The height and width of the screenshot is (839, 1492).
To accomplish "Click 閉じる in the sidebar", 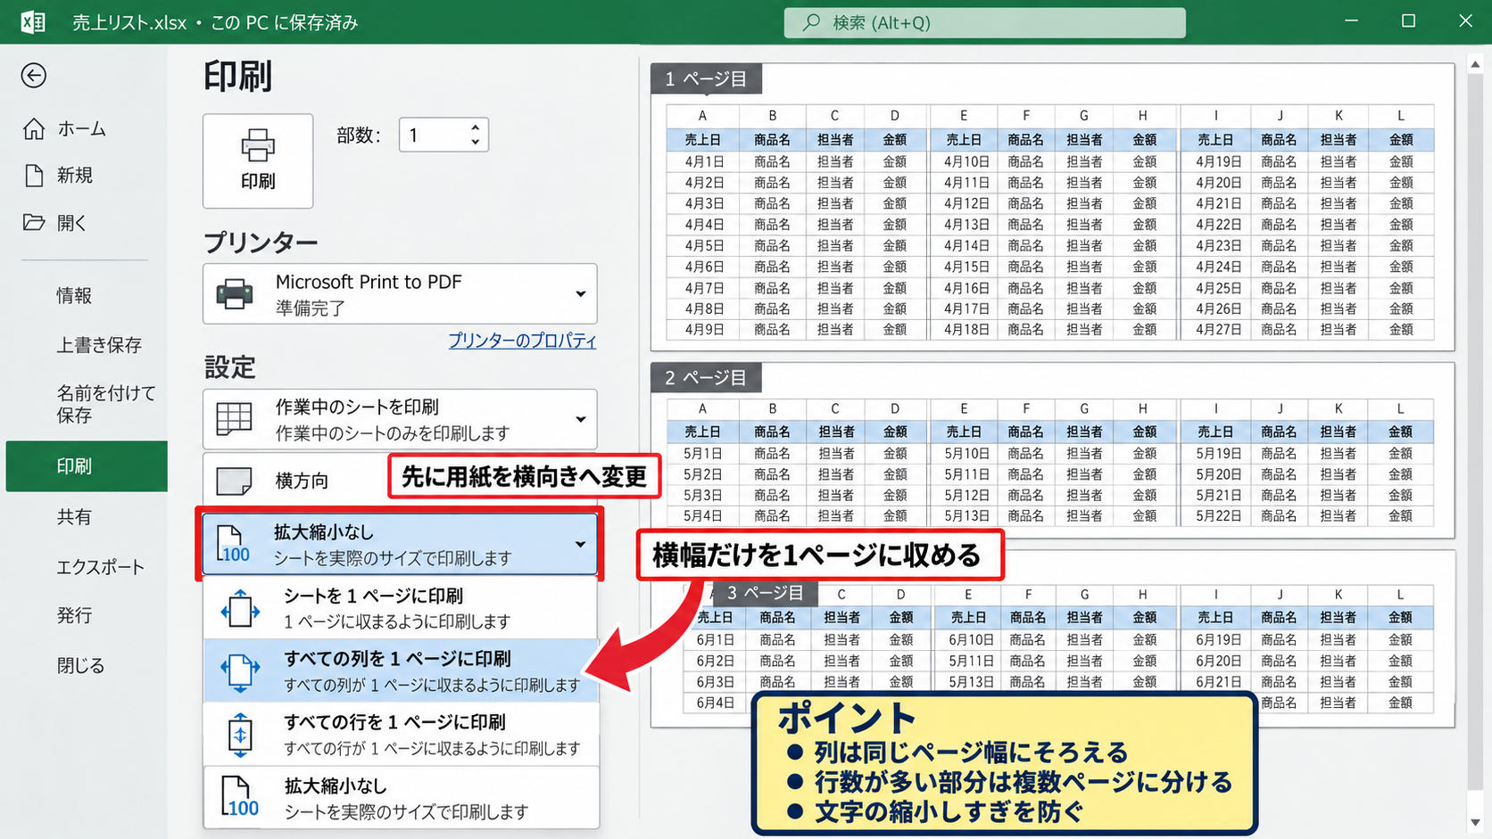I will pos(80,665).
